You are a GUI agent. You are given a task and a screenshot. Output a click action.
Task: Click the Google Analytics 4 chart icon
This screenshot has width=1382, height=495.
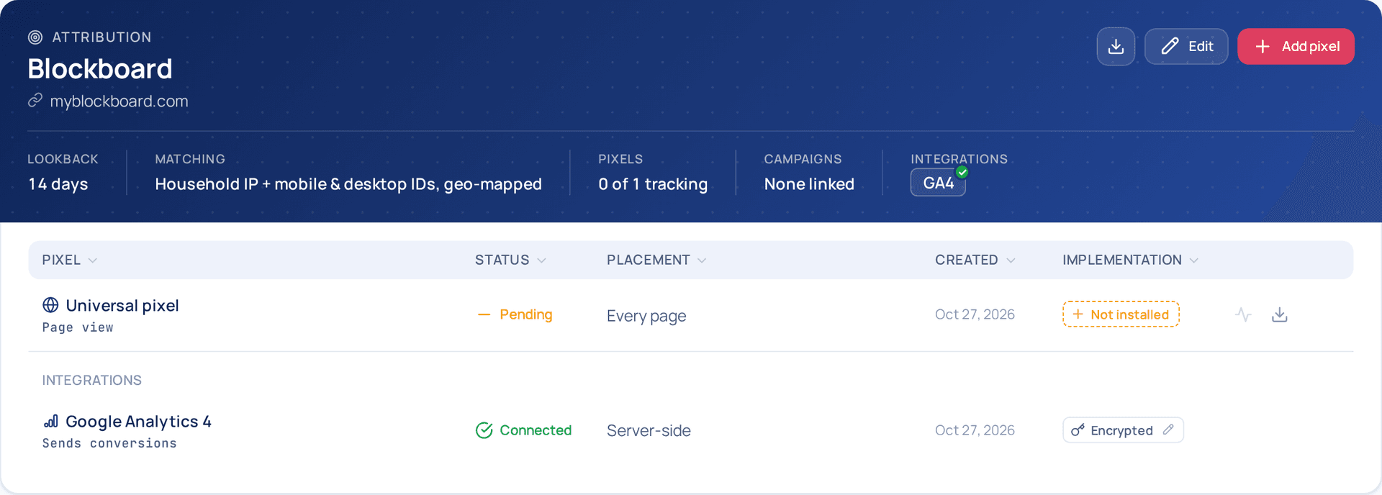coord(50,421)
